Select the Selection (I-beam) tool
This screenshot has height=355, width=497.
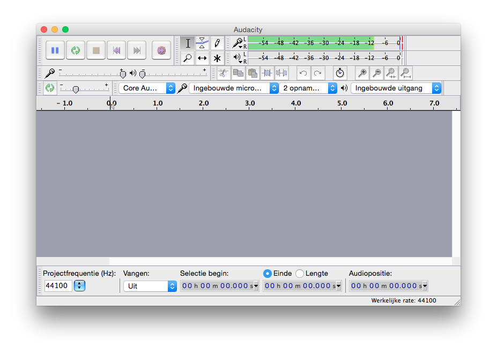tap(188, 43)
